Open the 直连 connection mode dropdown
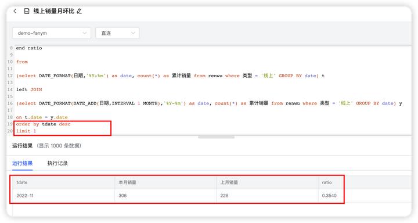The width and height of the screenshot is (418, 223). [117, 33]
